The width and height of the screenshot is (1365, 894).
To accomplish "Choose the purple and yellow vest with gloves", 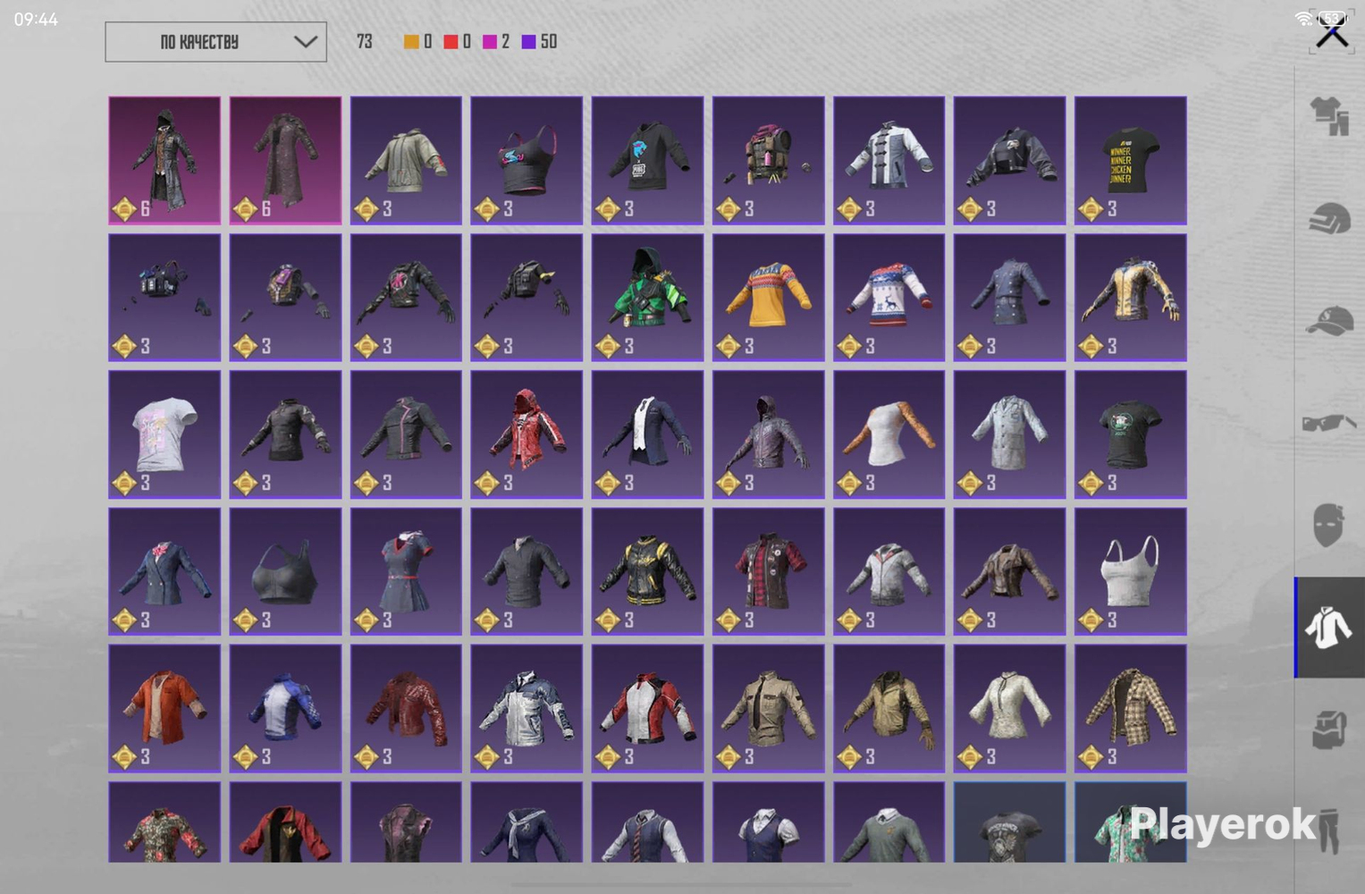I will [285, 298].
